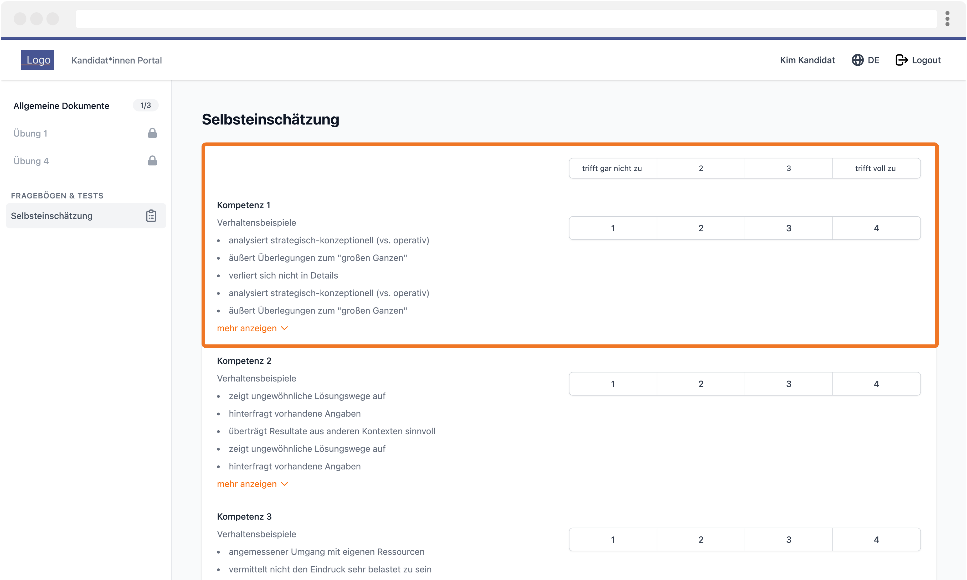The width and height of the screenshot is (967, 580).
Task: Select rating 1 for Kompetenz 2
Action: (x=613, y=384)
